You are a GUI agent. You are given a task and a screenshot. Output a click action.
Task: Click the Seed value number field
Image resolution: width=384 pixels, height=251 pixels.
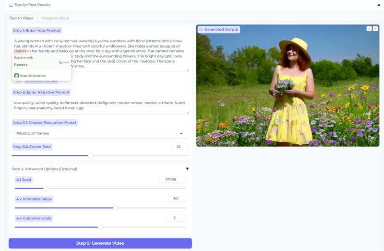coord(173,179)
